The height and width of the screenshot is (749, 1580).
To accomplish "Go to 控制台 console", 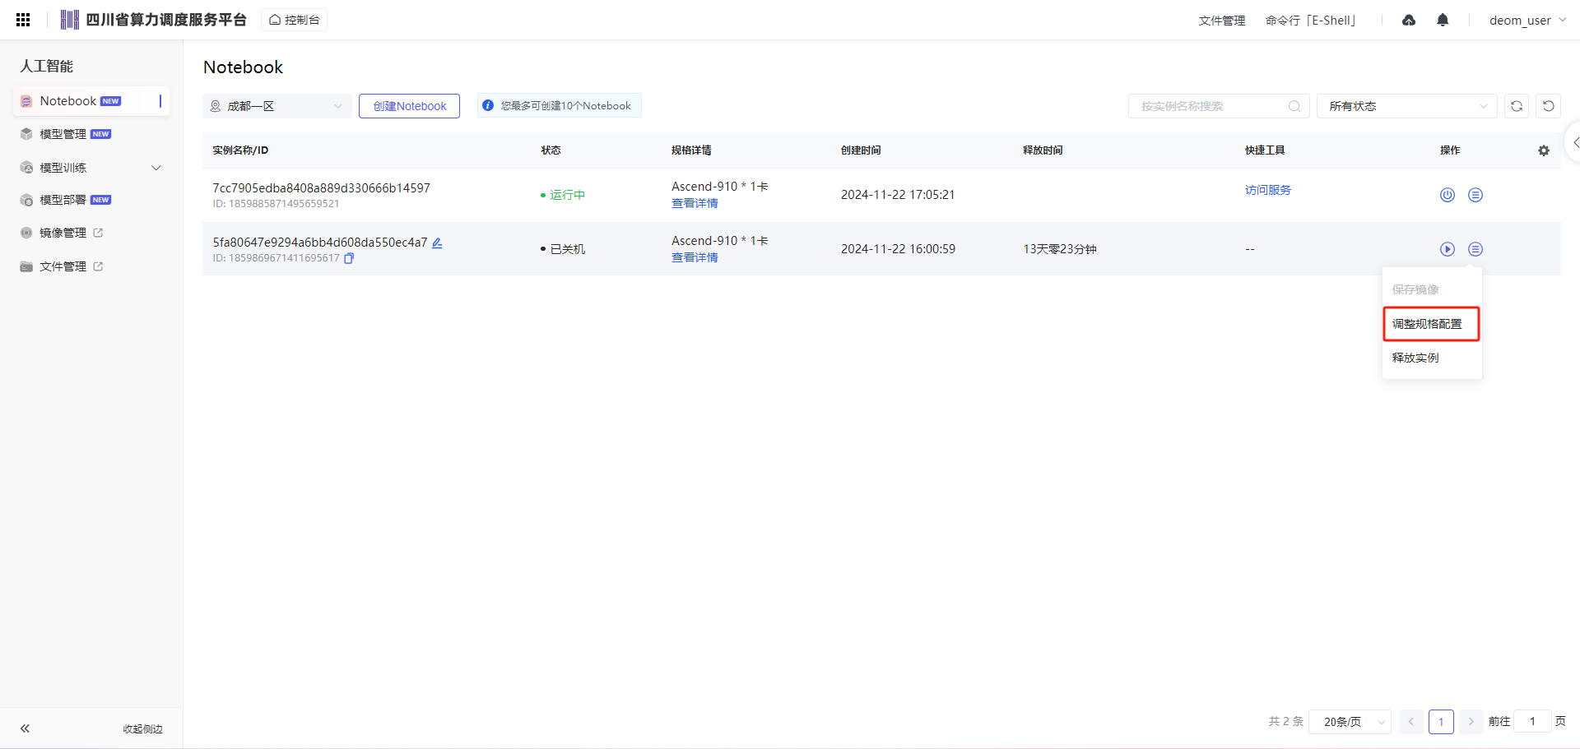I will [294, 20].
